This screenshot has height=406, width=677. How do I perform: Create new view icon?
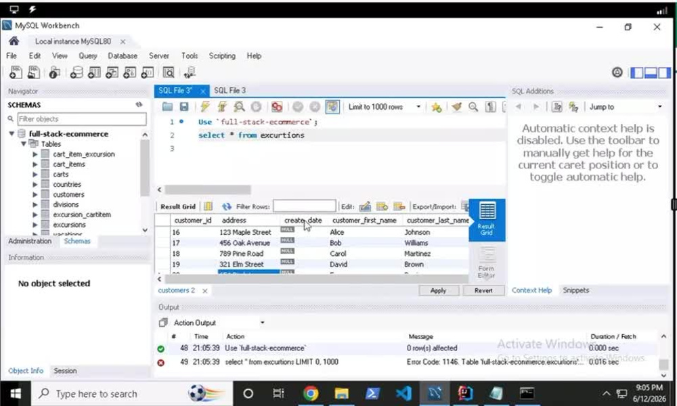coord(112,72)
